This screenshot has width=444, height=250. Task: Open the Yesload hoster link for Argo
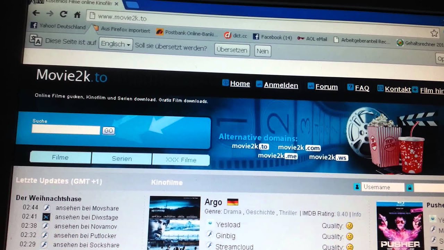pyautogui.click(x=228, y=225)
